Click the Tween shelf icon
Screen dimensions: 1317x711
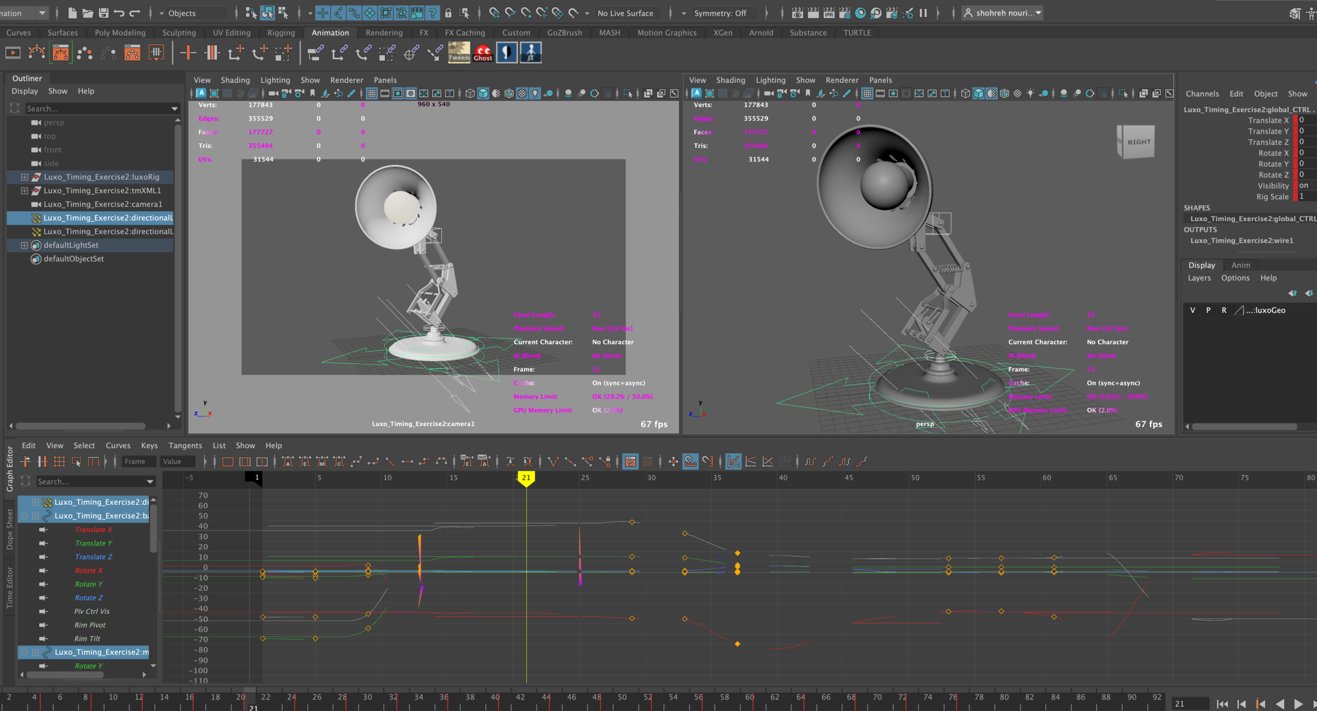click(458, 52)
